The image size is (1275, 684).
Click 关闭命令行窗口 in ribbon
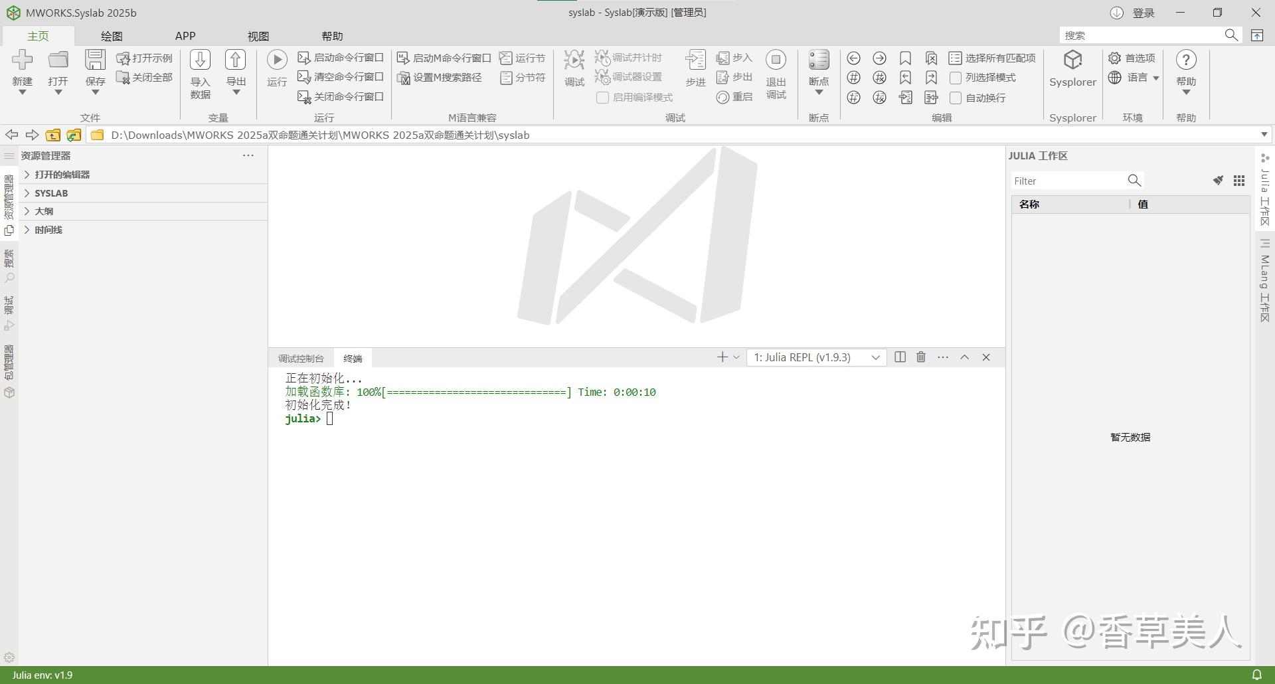(x=341, y=97)
